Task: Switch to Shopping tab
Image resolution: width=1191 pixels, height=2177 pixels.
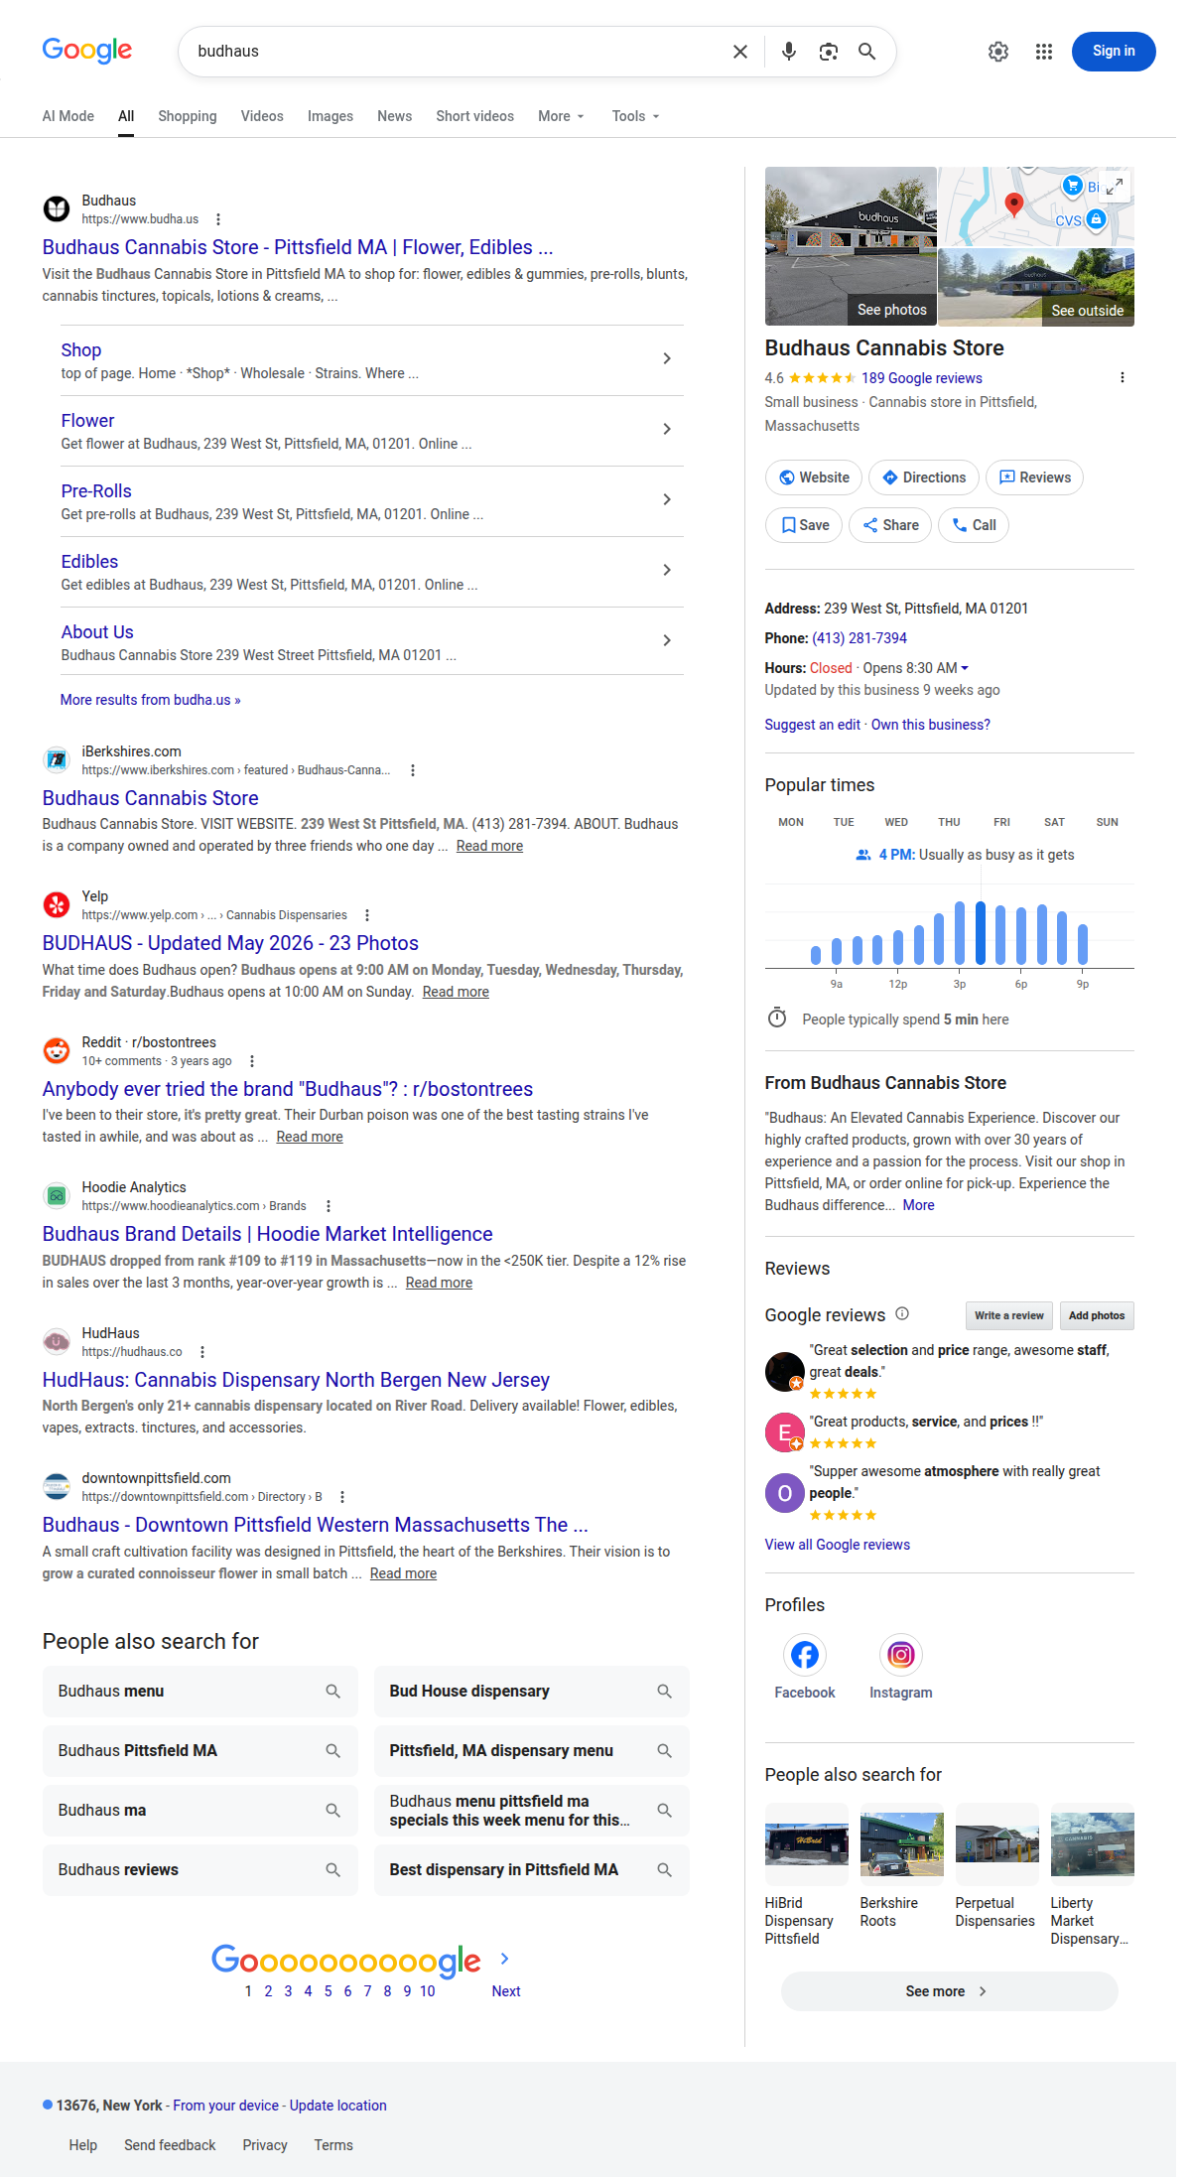Action: (x=188, y=116)
